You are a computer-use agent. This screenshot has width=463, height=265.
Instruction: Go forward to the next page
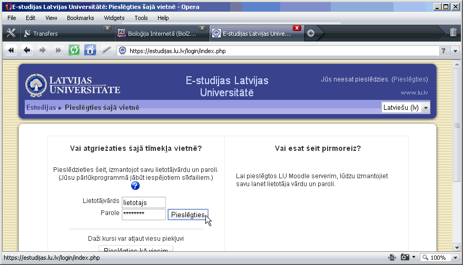coord(43,50)
